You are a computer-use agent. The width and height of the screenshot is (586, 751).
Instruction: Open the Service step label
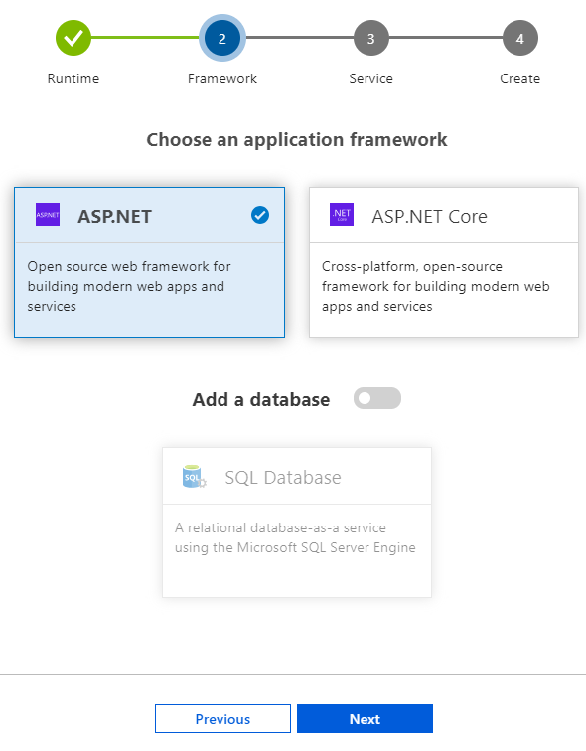click(x=371, y=78)
